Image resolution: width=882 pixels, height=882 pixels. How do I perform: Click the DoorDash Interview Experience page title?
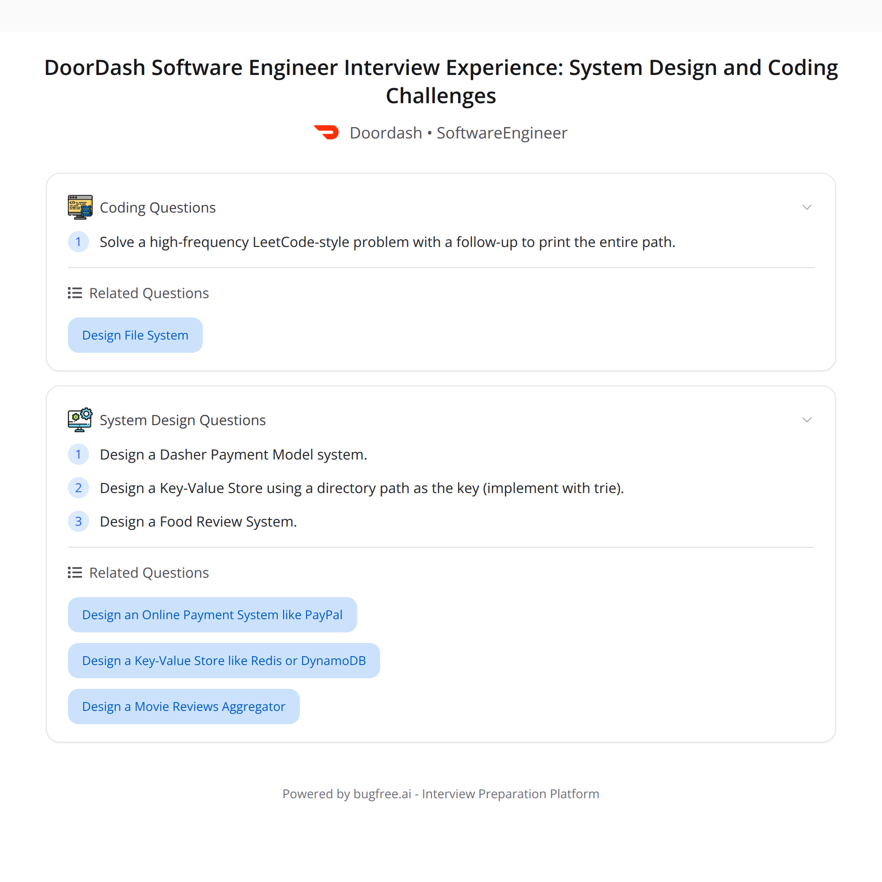click(x=441, y=81)
